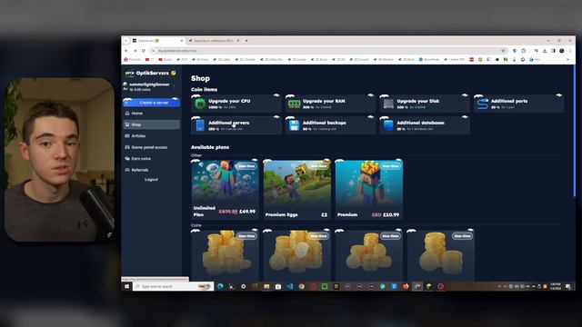
Task: Open the Chrome three-dot menu
Action: [570, 51]
